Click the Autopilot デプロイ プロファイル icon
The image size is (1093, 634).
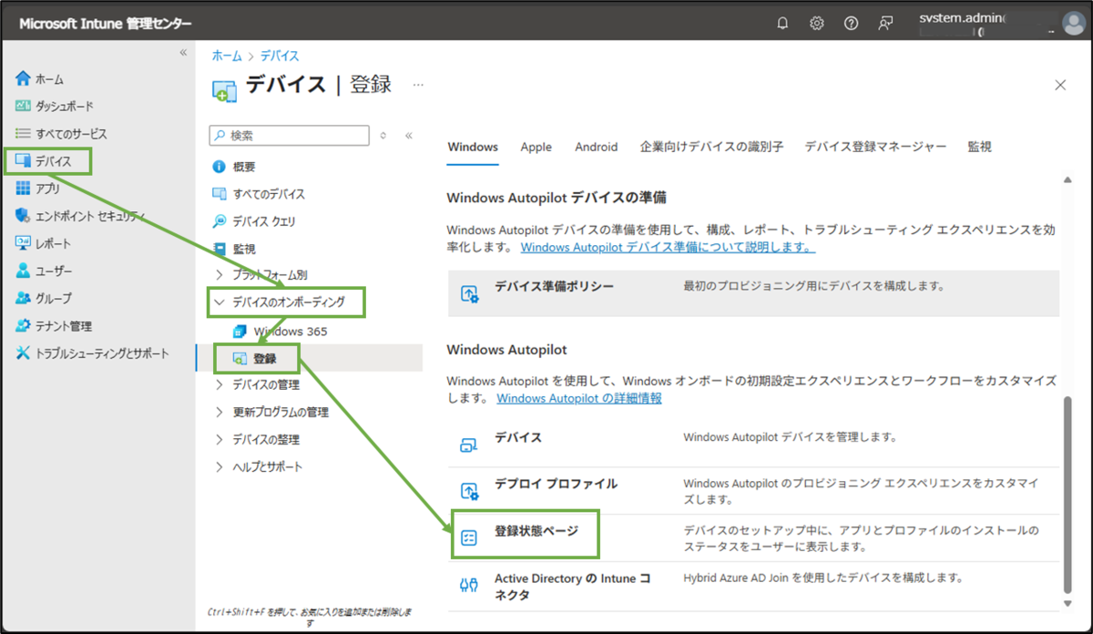(469, 491)
